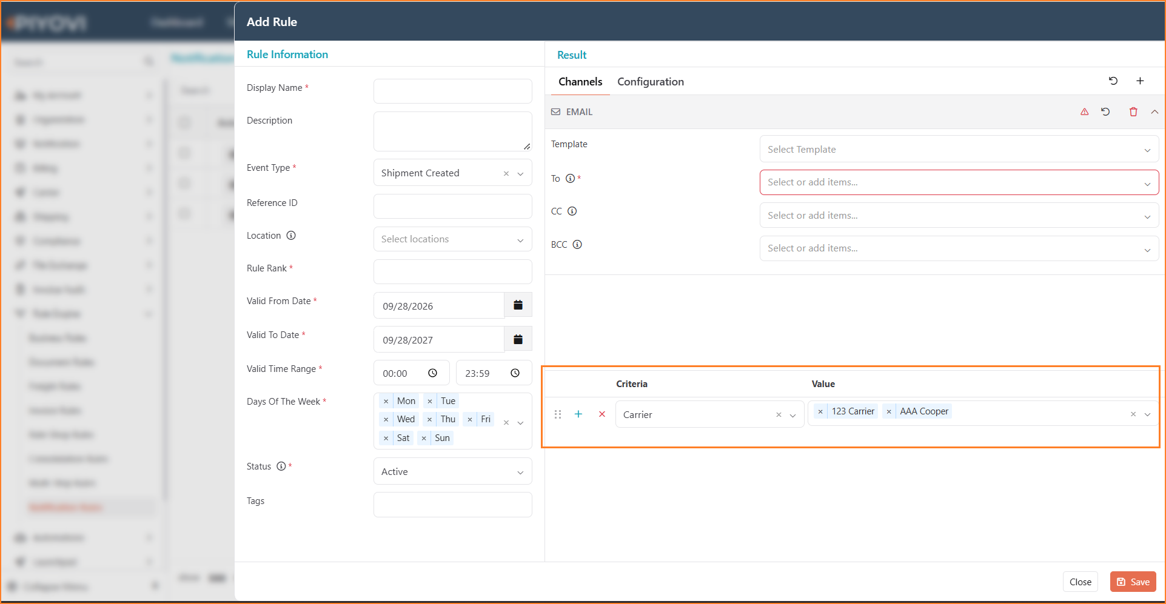Open the To recipients dropdown
The image size is (1166, 604).
tap(959, 182)
